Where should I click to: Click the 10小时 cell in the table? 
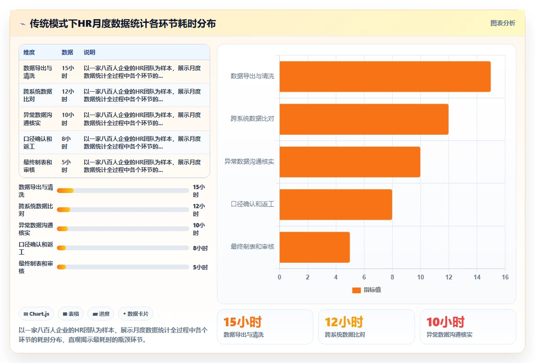pyautogui.click(x=67, y=119)
